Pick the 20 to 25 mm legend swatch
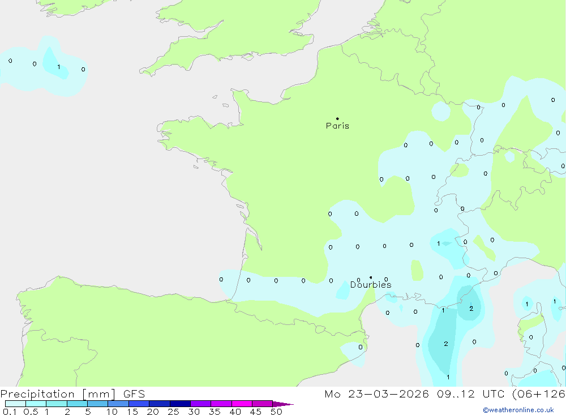This screenshot has width=566, height=415. (159, 404)
